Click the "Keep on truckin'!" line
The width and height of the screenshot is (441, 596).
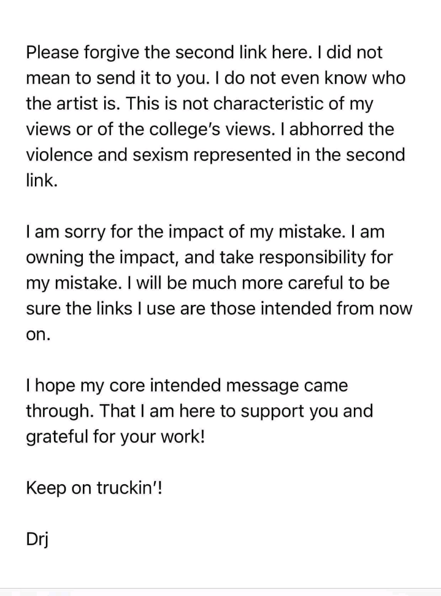point(94,489)
